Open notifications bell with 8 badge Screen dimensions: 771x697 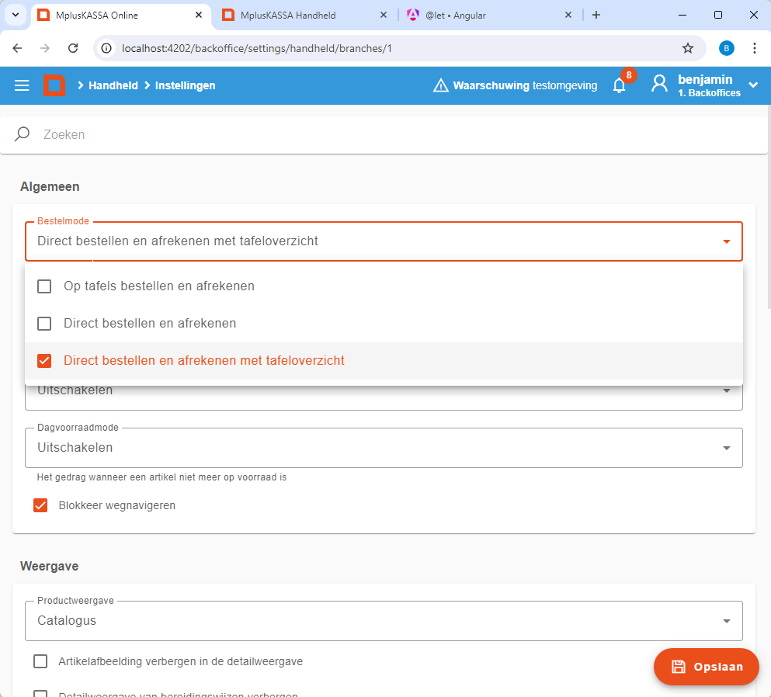pos(620,85)
